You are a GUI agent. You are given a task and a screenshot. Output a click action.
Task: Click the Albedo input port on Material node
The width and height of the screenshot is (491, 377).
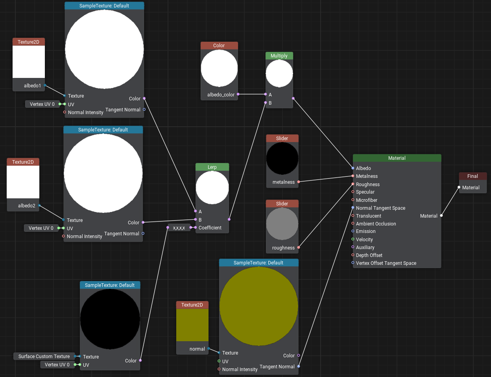click(353, 168)
